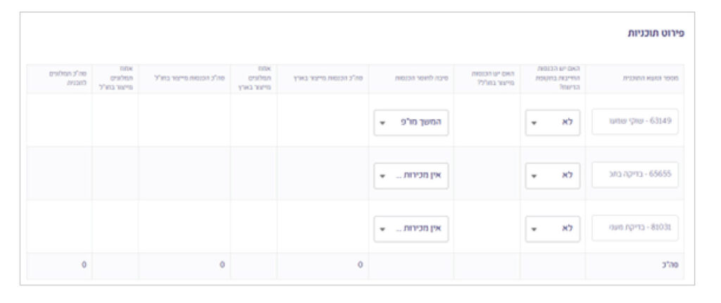Click the zero total under 'תמלוגים לתוכנית'
Image resolution: width=721 pixels, height=303 pixels.
pos(83,265)
